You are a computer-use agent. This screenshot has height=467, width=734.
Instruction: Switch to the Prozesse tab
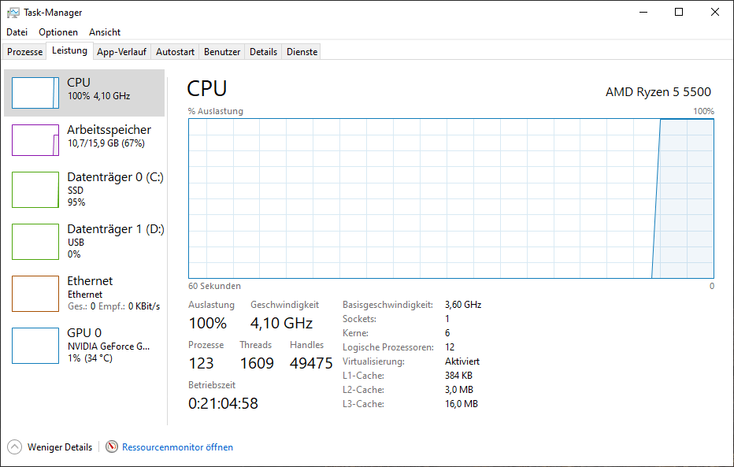(x=24, y=50)
